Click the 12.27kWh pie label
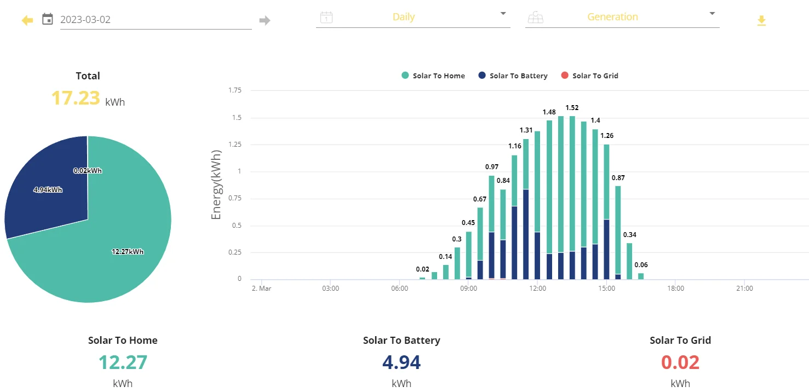This screenshot has height=392, width=809. click(x=128, y=252)
